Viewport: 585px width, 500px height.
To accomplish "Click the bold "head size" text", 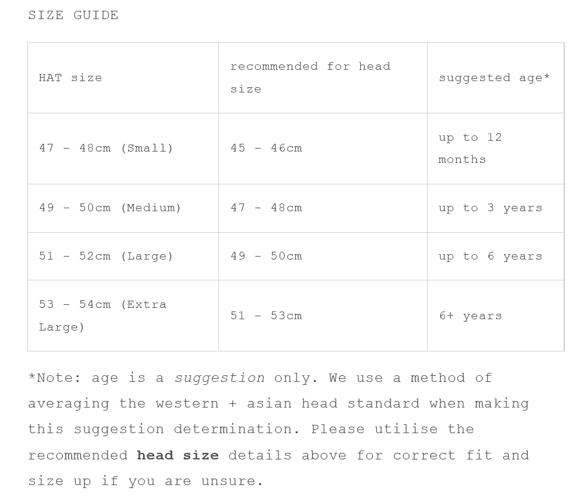I will click(x=178, y=455).
